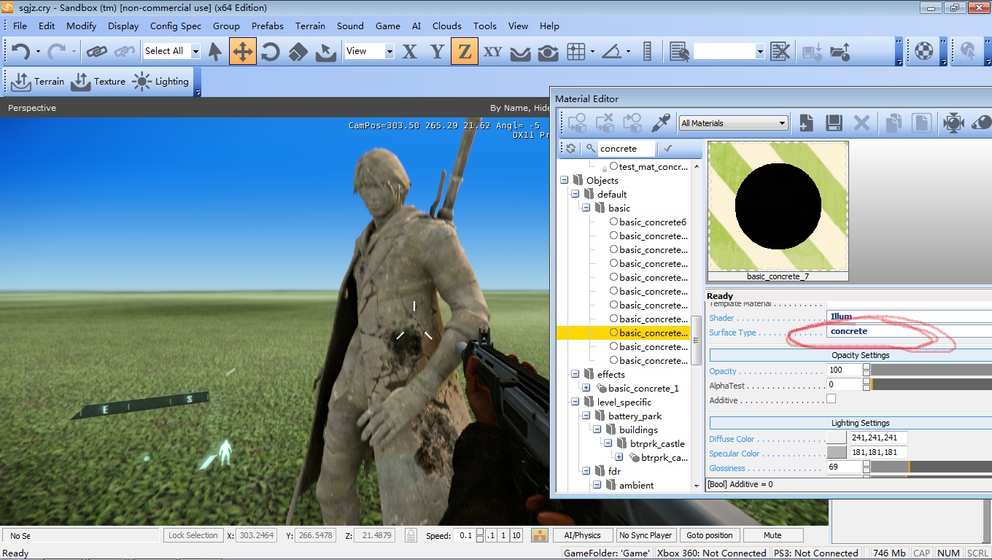Open the Prefabs menu
The width and height of the screenshot is (992, 560).
pyautogui.click(x=268, y=26)
